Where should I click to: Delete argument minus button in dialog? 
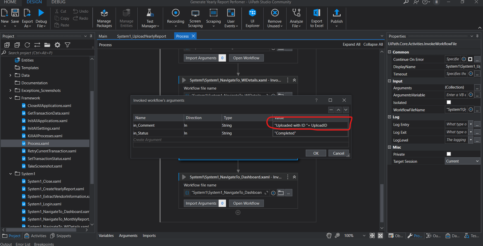tap(331, 110)
